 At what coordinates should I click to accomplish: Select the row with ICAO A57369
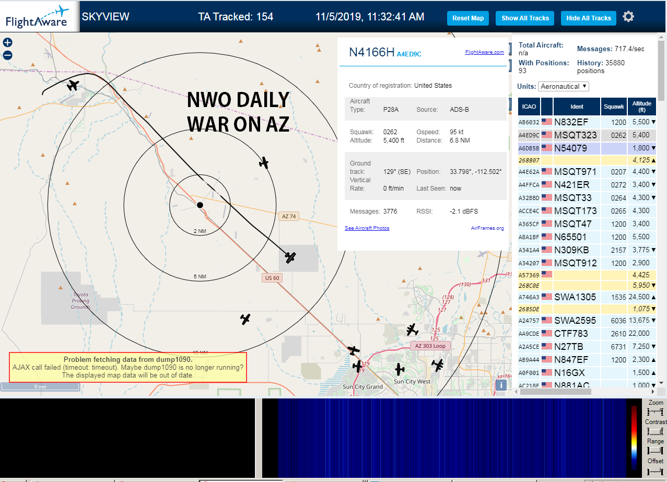[x=587, y=274]
